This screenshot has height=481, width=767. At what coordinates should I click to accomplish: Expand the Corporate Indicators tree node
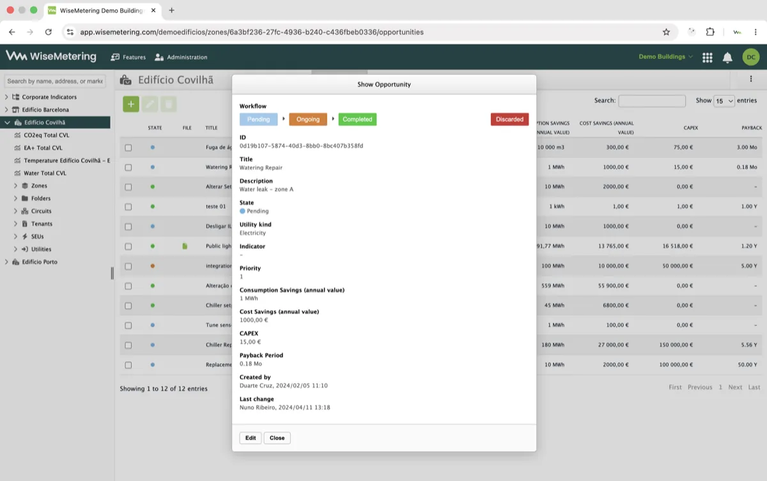[7, 97]
